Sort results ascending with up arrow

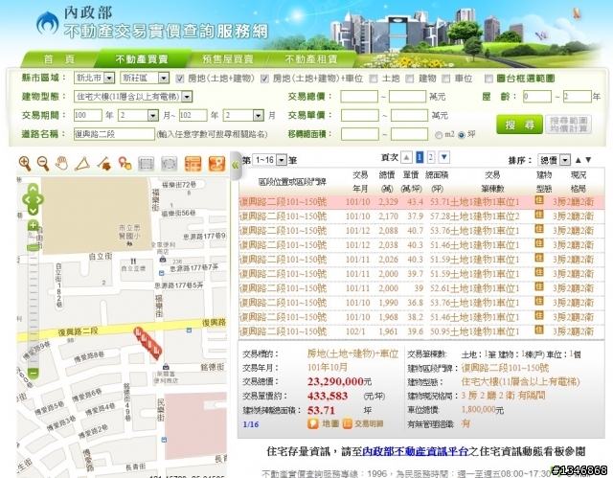579,160
